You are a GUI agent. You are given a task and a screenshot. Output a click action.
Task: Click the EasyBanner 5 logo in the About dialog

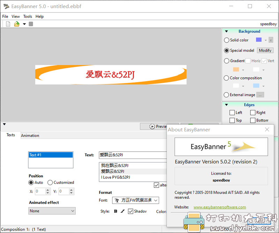[x=221, y=147]
